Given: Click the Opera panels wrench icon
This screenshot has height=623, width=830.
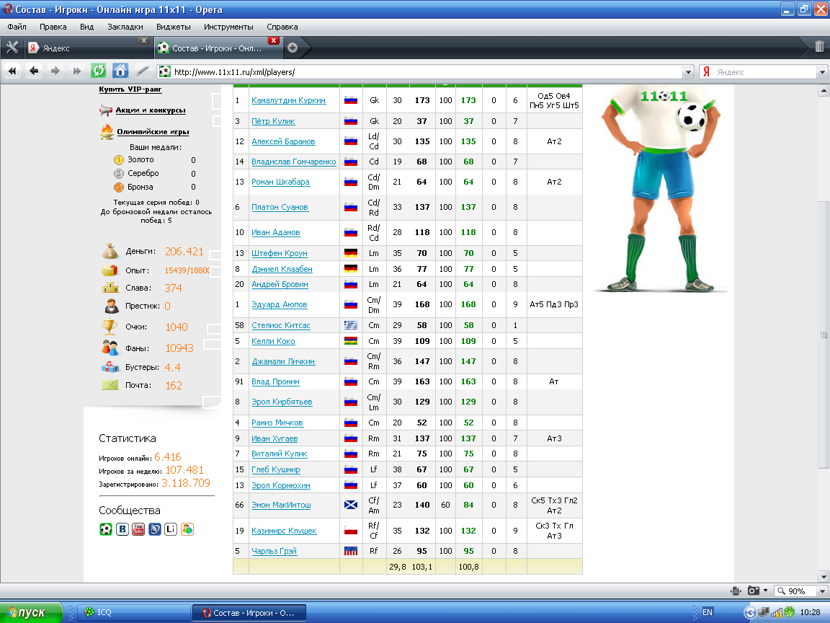Looking at the screenshot, I should [x=12, y=48].
